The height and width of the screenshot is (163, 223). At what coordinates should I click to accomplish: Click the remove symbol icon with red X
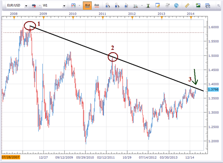[34, 6]
